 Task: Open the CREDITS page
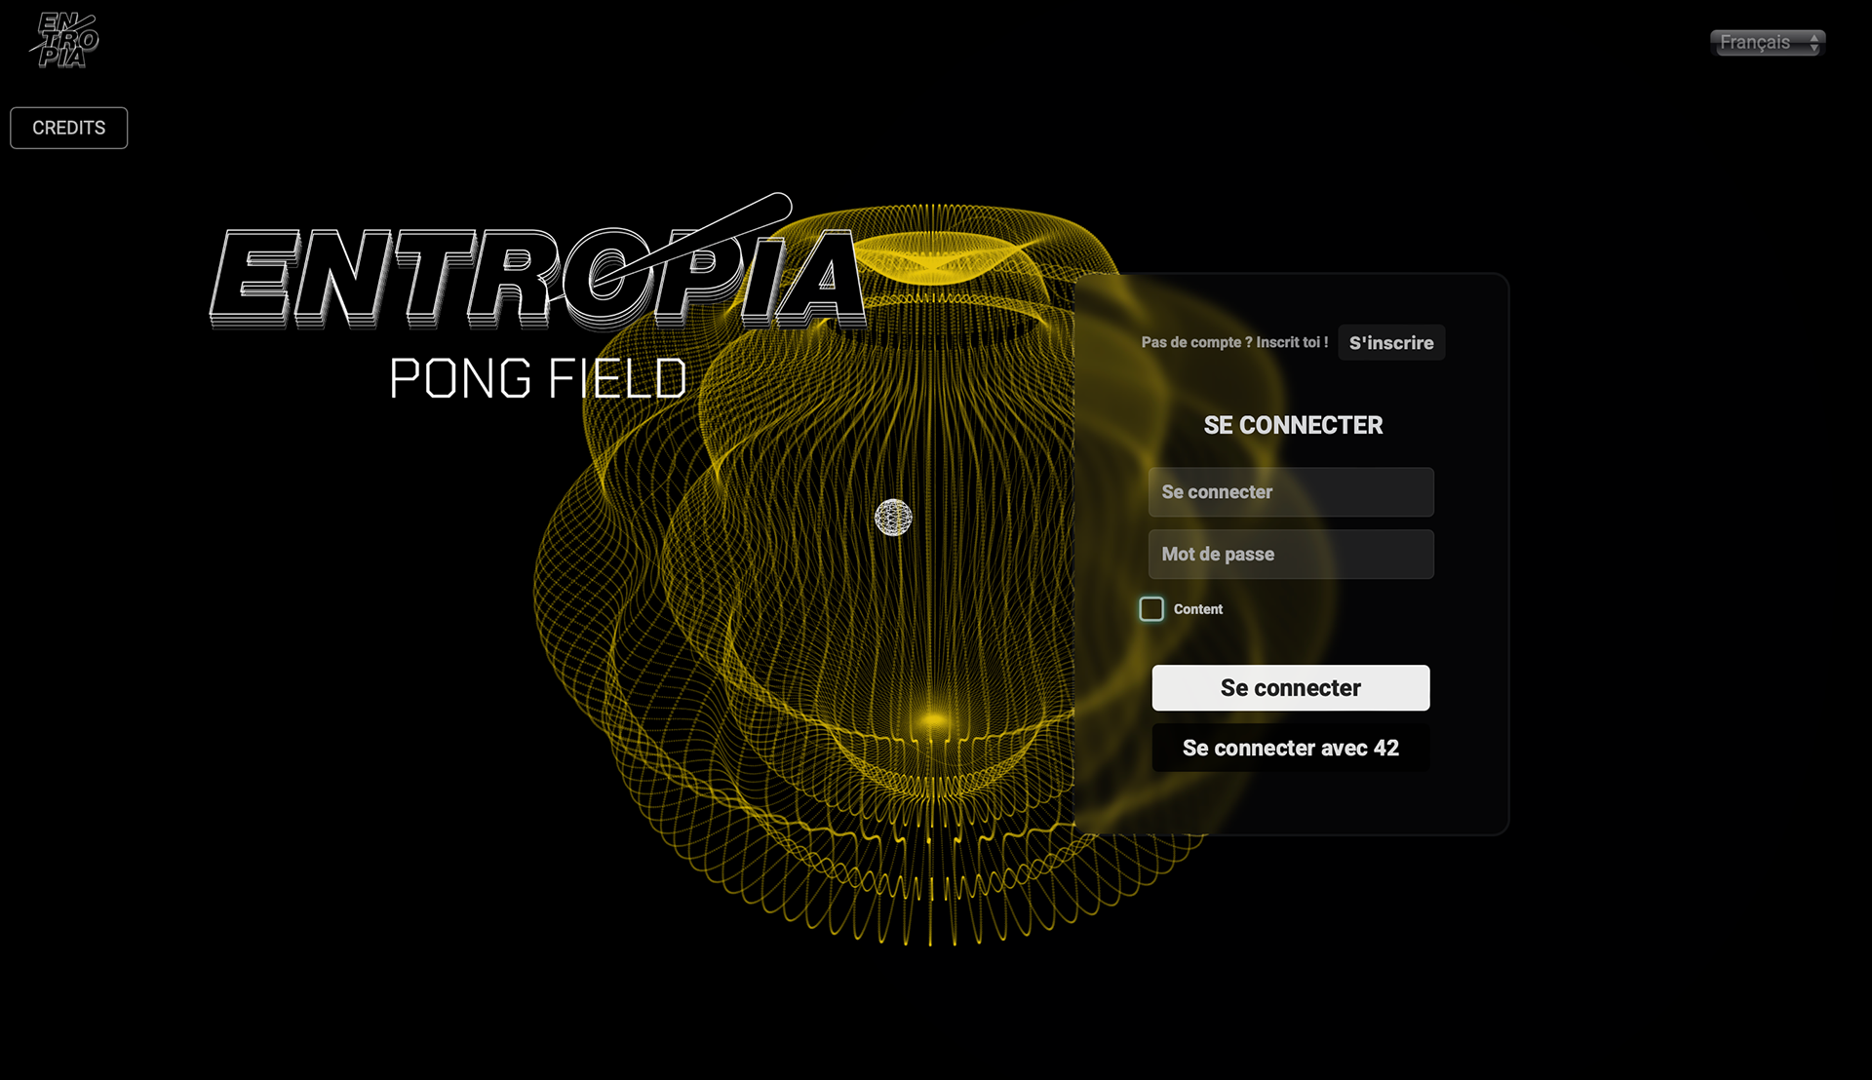click(68, 128)
